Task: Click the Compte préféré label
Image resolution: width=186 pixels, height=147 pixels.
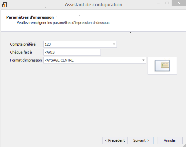Action: point(23,44)
